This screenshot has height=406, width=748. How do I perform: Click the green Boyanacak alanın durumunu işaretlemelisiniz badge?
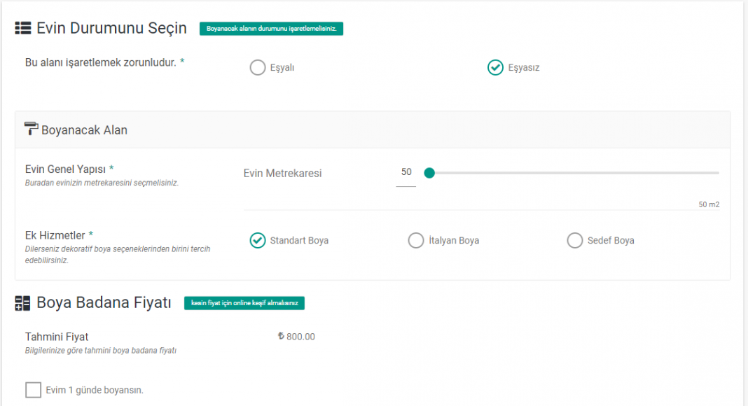click(x=272, y=29)
